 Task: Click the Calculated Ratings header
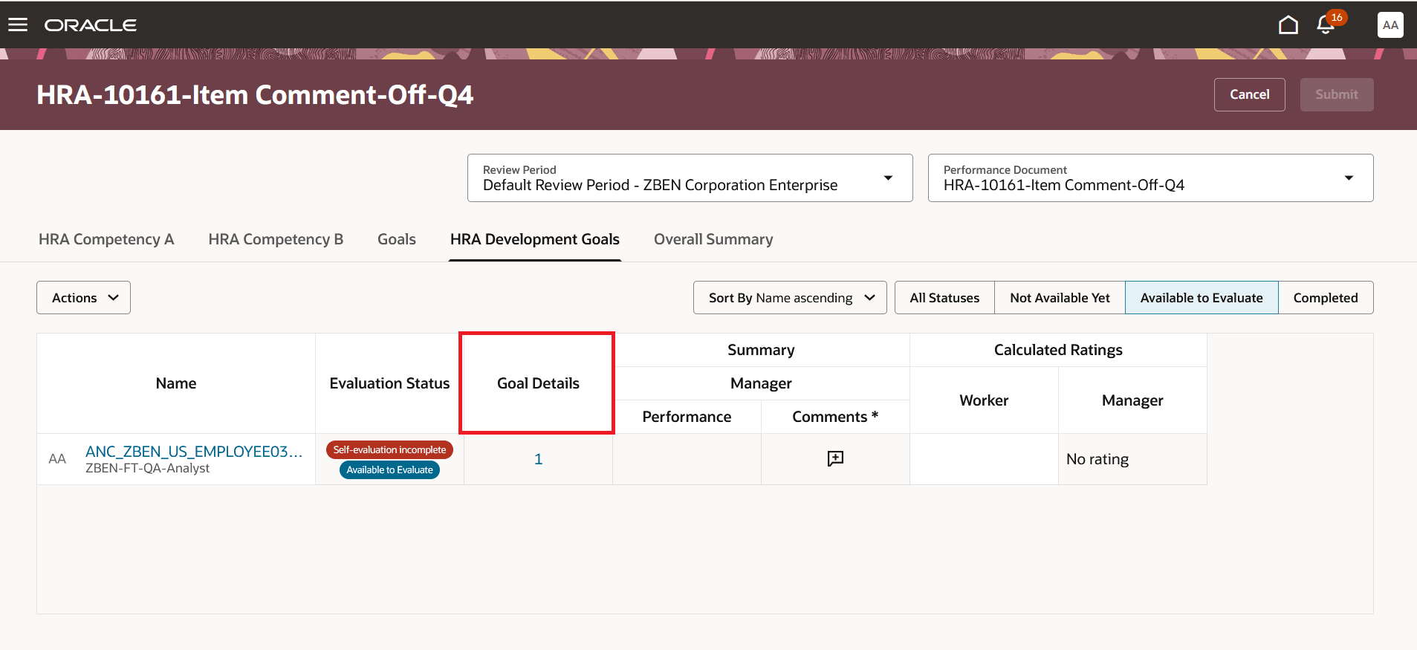(1058, 350)
